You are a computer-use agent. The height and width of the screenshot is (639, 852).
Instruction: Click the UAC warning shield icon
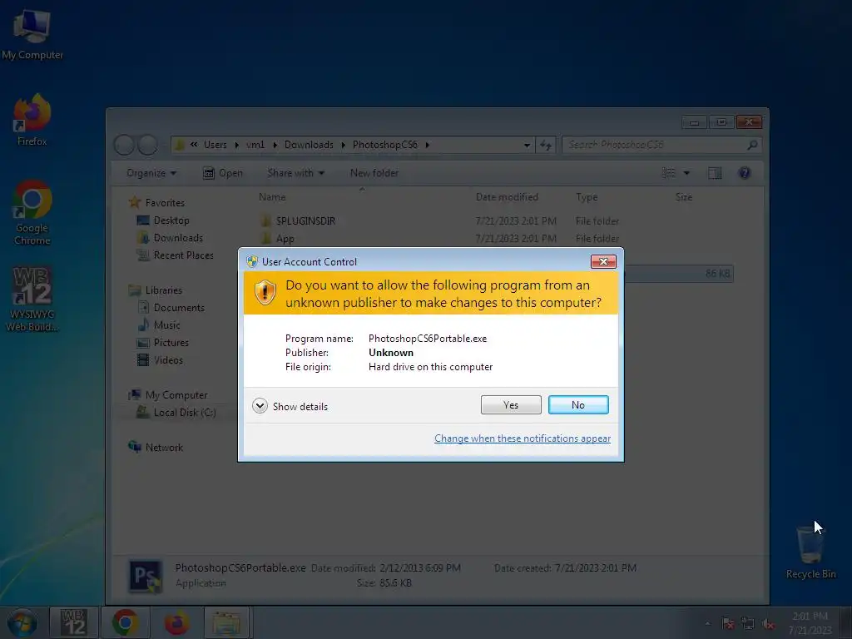265,292
